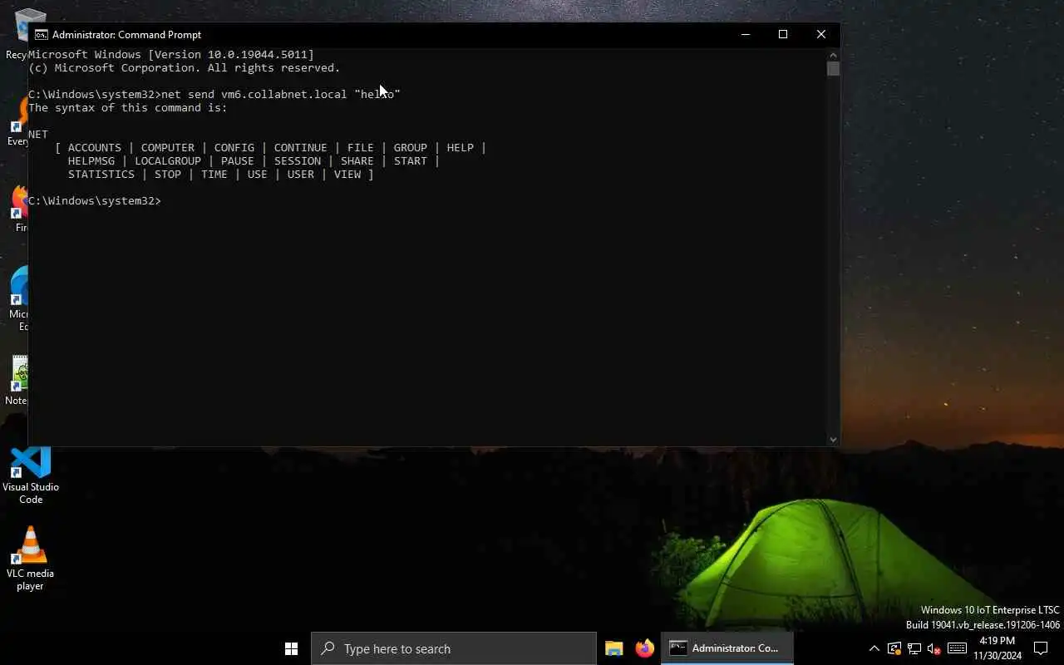Launch Firefox from the taskbar
Viewport: 1064px width, 665px height.
point(645,648)
